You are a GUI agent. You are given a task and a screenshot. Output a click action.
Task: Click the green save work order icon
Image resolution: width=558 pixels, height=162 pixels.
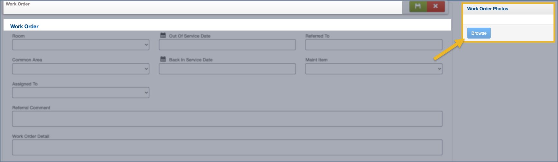[418, 6]
